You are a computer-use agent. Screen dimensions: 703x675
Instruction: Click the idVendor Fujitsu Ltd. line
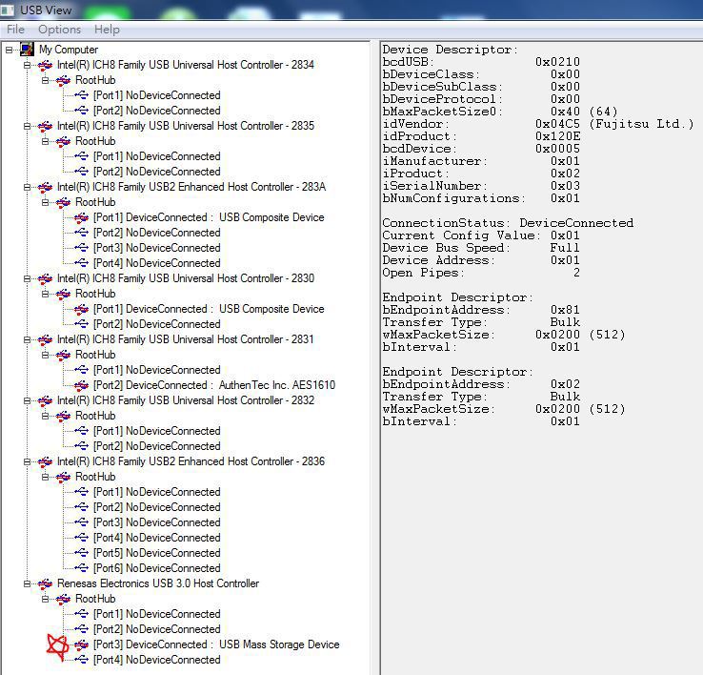(538, 124)
